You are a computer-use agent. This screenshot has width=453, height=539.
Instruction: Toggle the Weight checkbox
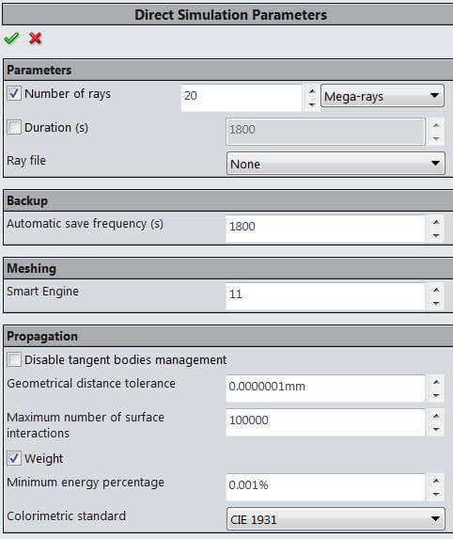14,458
